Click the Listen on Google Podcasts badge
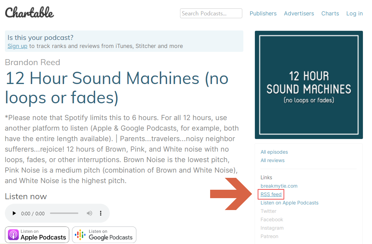 (x=104, y=235)
